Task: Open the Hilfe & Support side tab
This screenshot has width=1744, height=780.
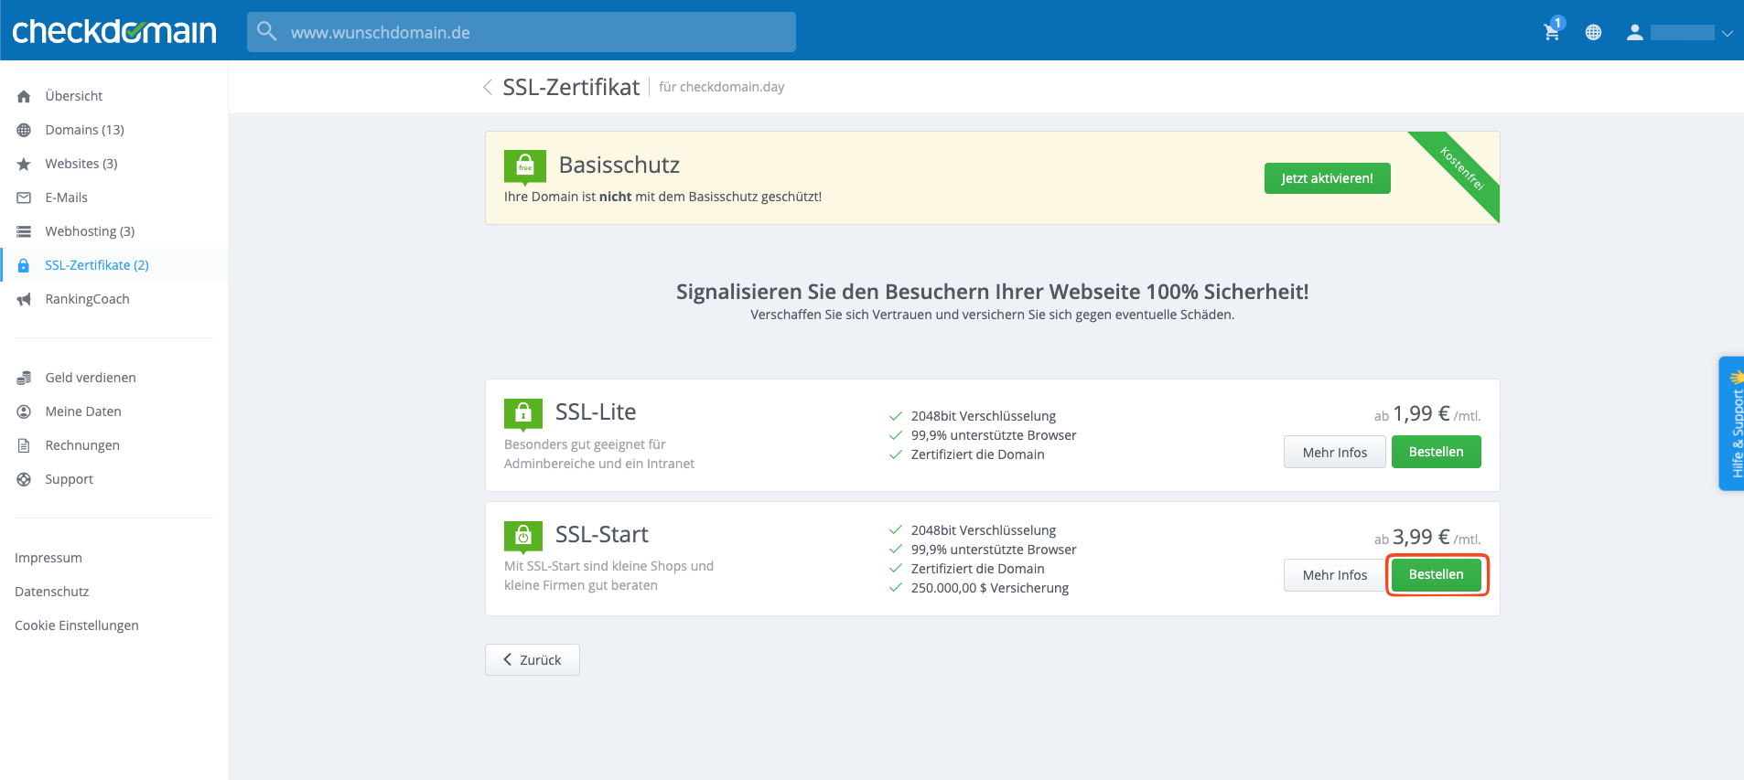Action: (x=1731, y=423)
